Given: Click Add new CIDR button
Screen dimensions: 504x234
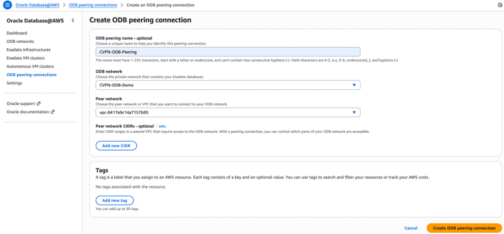Looking at the screenshot, I should pos(116,146).
